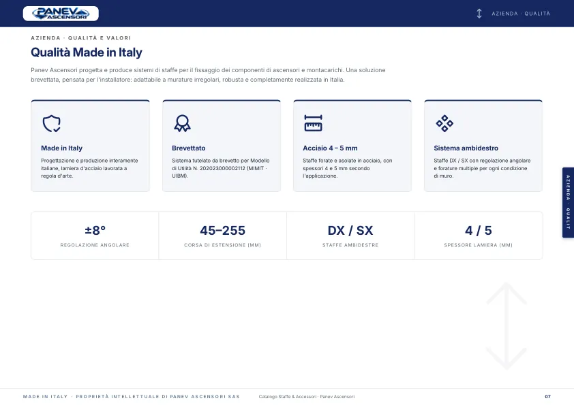This screenshot has width=574, height=405.
Task: Click the DX / SX staffe ambidestre stat
Action: point(350,236)
